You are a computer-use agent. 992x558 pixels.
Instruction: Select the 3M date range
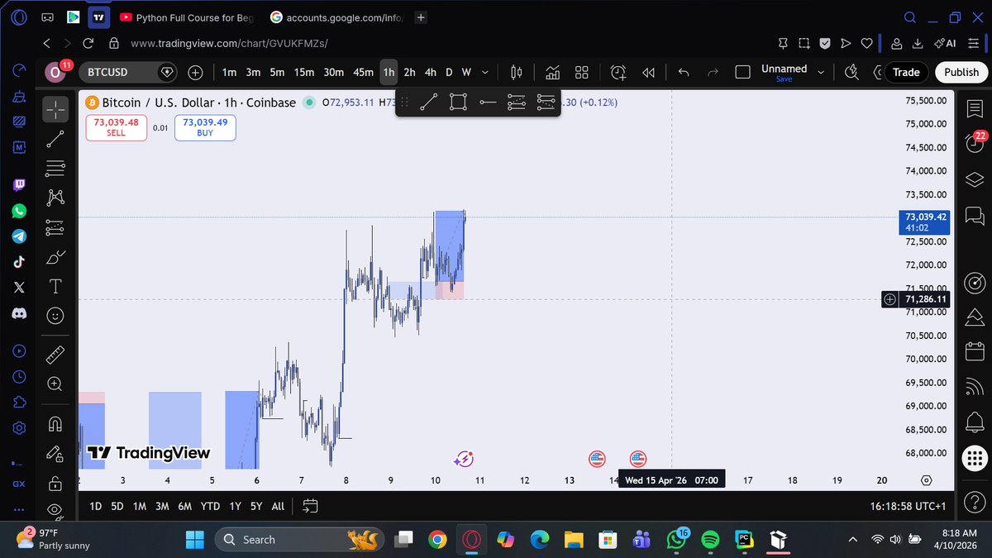coord(162,506)
